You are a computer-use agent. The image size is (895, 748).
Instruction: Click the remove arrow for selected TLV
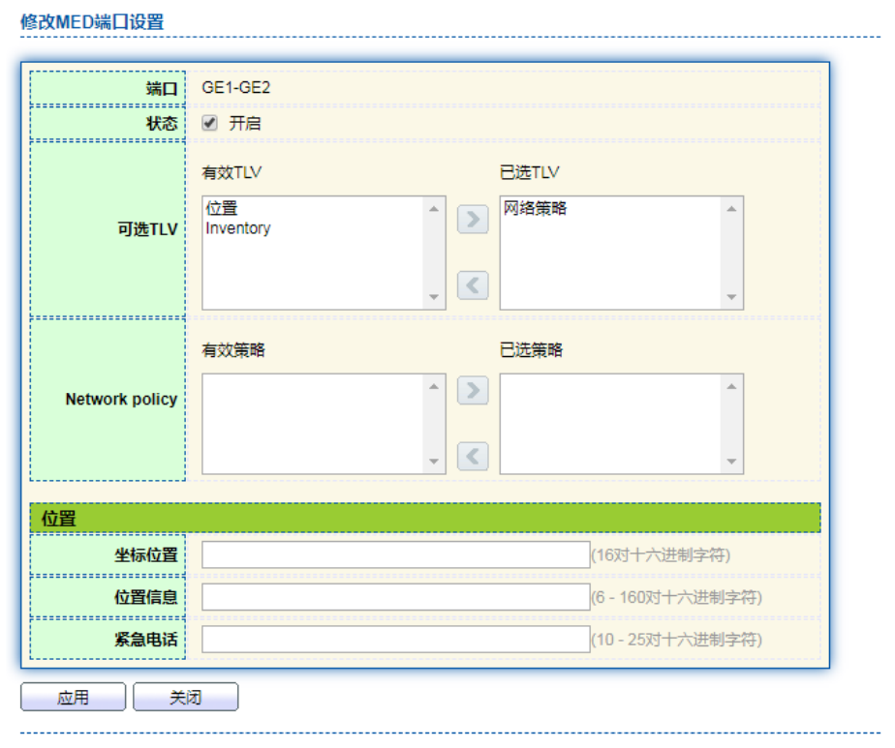point(473,285)
